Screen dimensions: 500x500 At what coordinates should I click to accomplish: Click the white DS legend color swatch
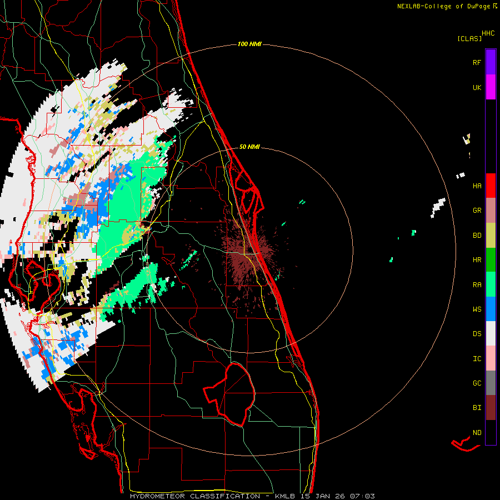coord(491,333)
